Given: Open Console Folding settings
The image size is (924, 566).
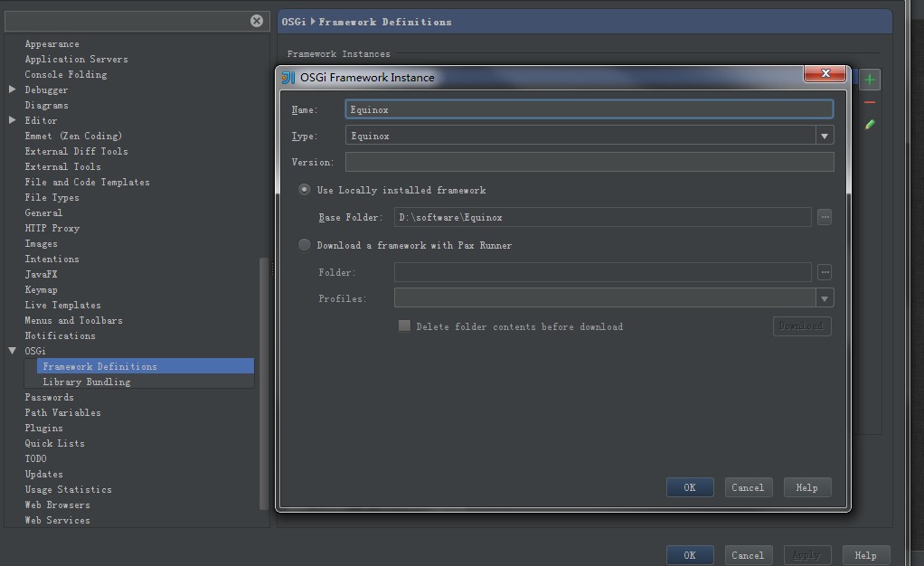Looking at the screenshot, I should 66,74.
